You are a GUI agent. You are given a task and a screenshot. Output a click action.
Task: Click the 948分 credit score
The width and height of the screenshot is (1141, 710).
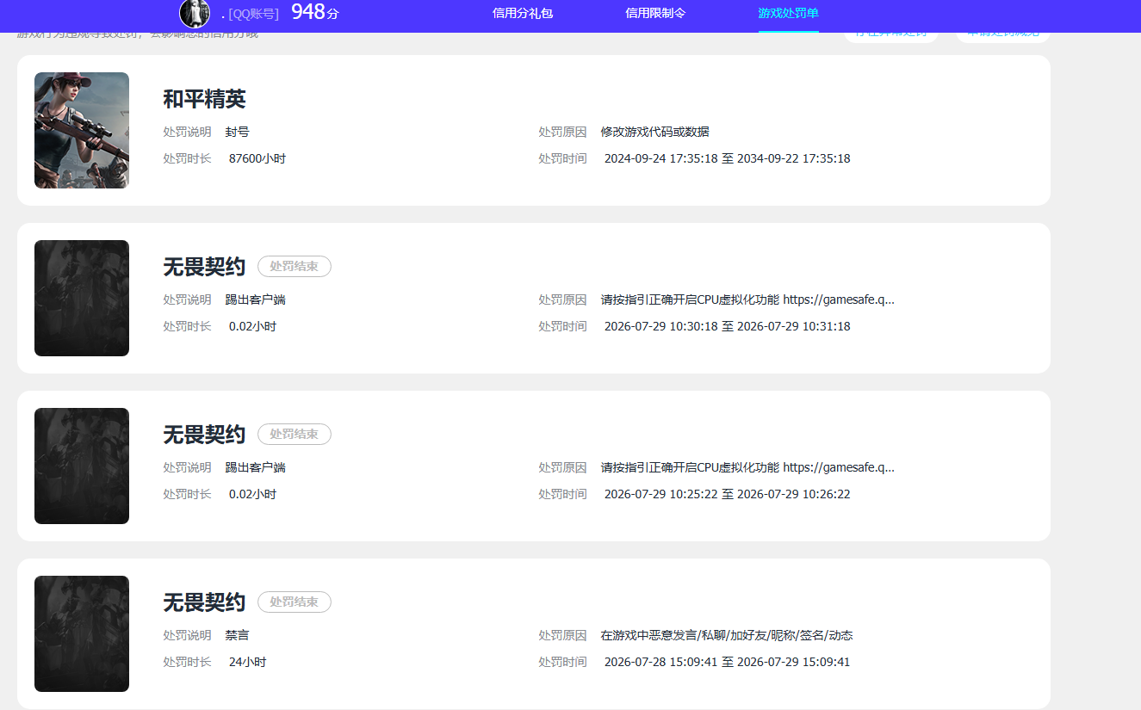coord(314,12)
